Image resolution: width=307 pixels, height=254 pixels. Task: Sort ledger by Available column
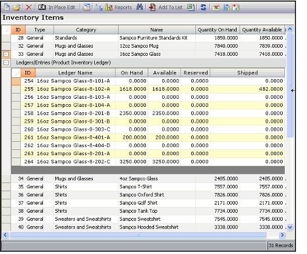[x=165, y=73]
